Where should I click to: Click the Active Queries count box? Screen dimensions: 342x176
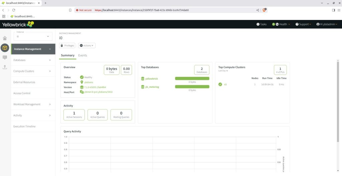point(98,115)
